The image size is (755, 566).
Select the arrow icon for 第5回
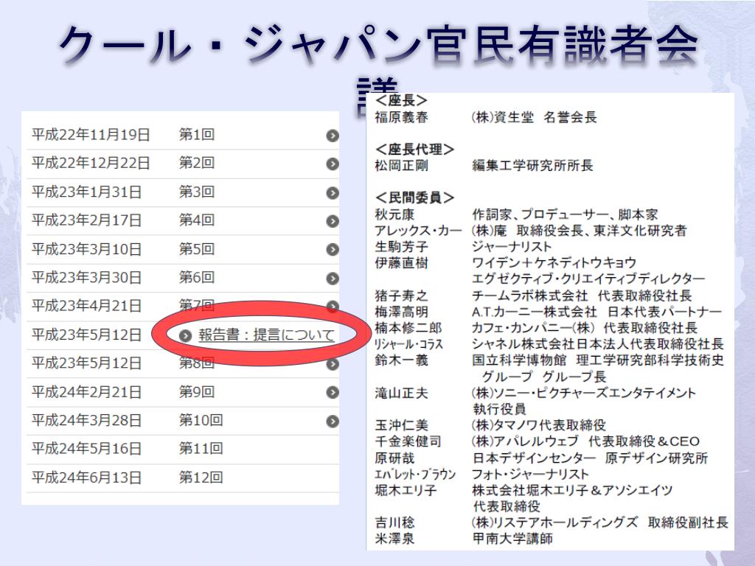click(x=333, y=250)
